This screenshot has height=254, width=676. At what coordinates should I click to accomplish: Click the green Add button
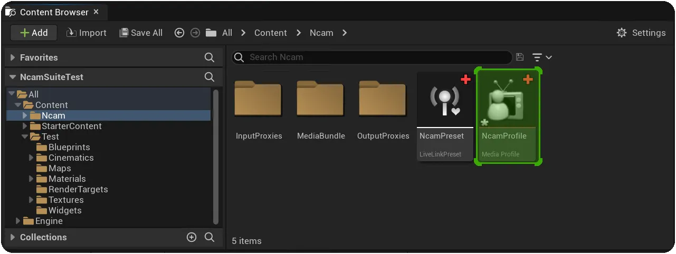point(34,33)
